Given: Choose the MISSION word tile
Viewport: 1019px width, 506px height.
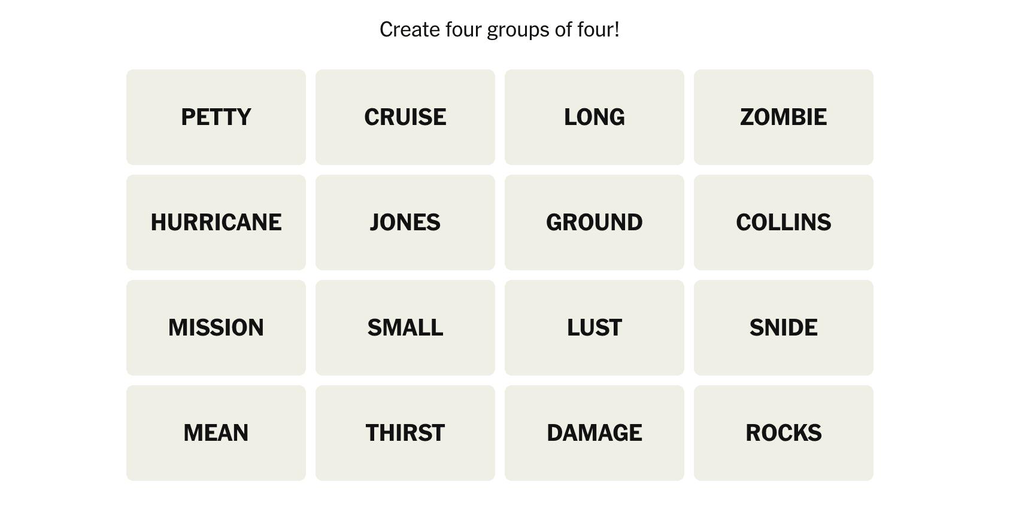Looking at the screenshot, I should coord(216,328).
